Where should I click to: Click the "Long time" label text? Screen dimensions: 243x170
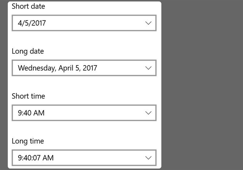pos(28,141)
